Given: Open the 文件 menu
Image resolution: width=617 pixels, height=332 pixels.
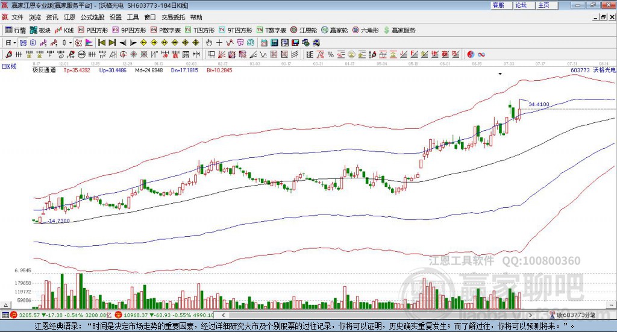Looking at the screenshot, I should [17, 17].
